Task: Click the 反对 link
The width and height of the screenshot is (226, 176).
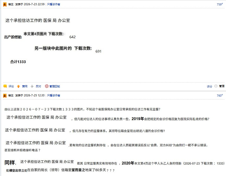Action: pos(38,86)
